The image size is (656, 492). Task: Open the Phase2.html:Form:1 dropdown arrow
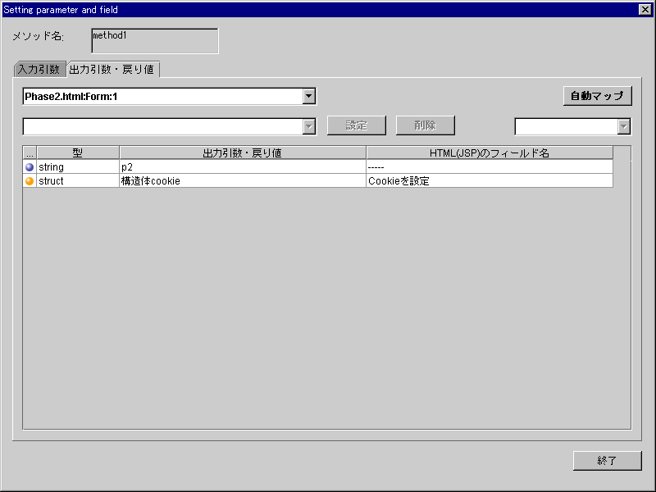coord(308,97)
